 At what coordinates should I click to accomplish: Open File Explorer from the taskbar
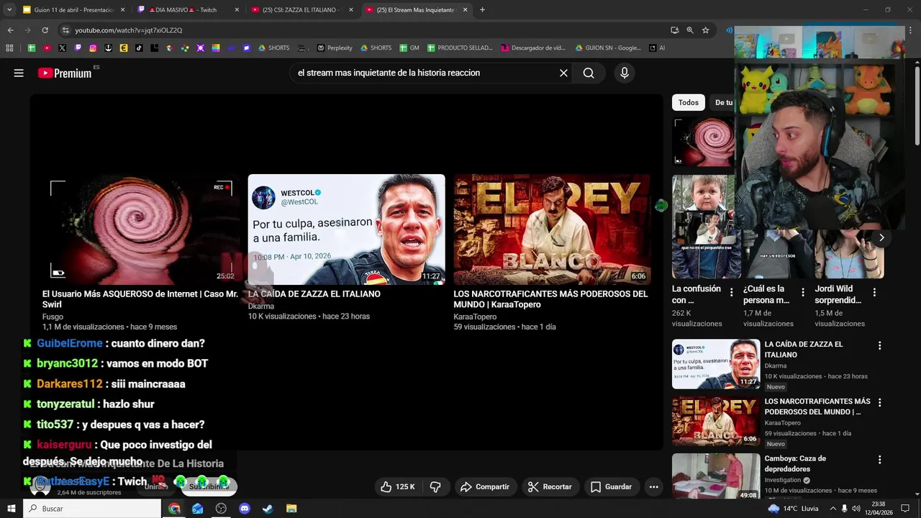(x=291, y=509)
